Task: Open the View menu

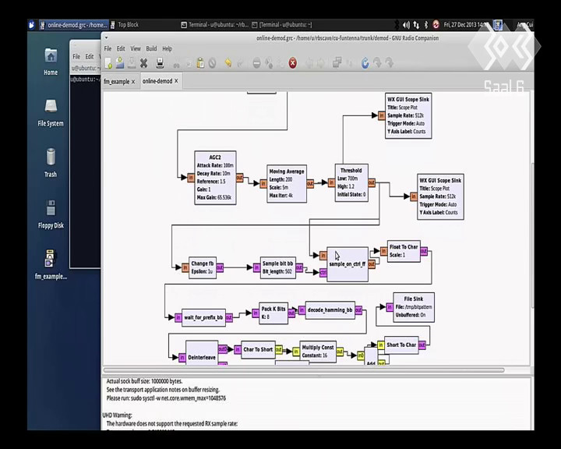Action: pos(136,48)
